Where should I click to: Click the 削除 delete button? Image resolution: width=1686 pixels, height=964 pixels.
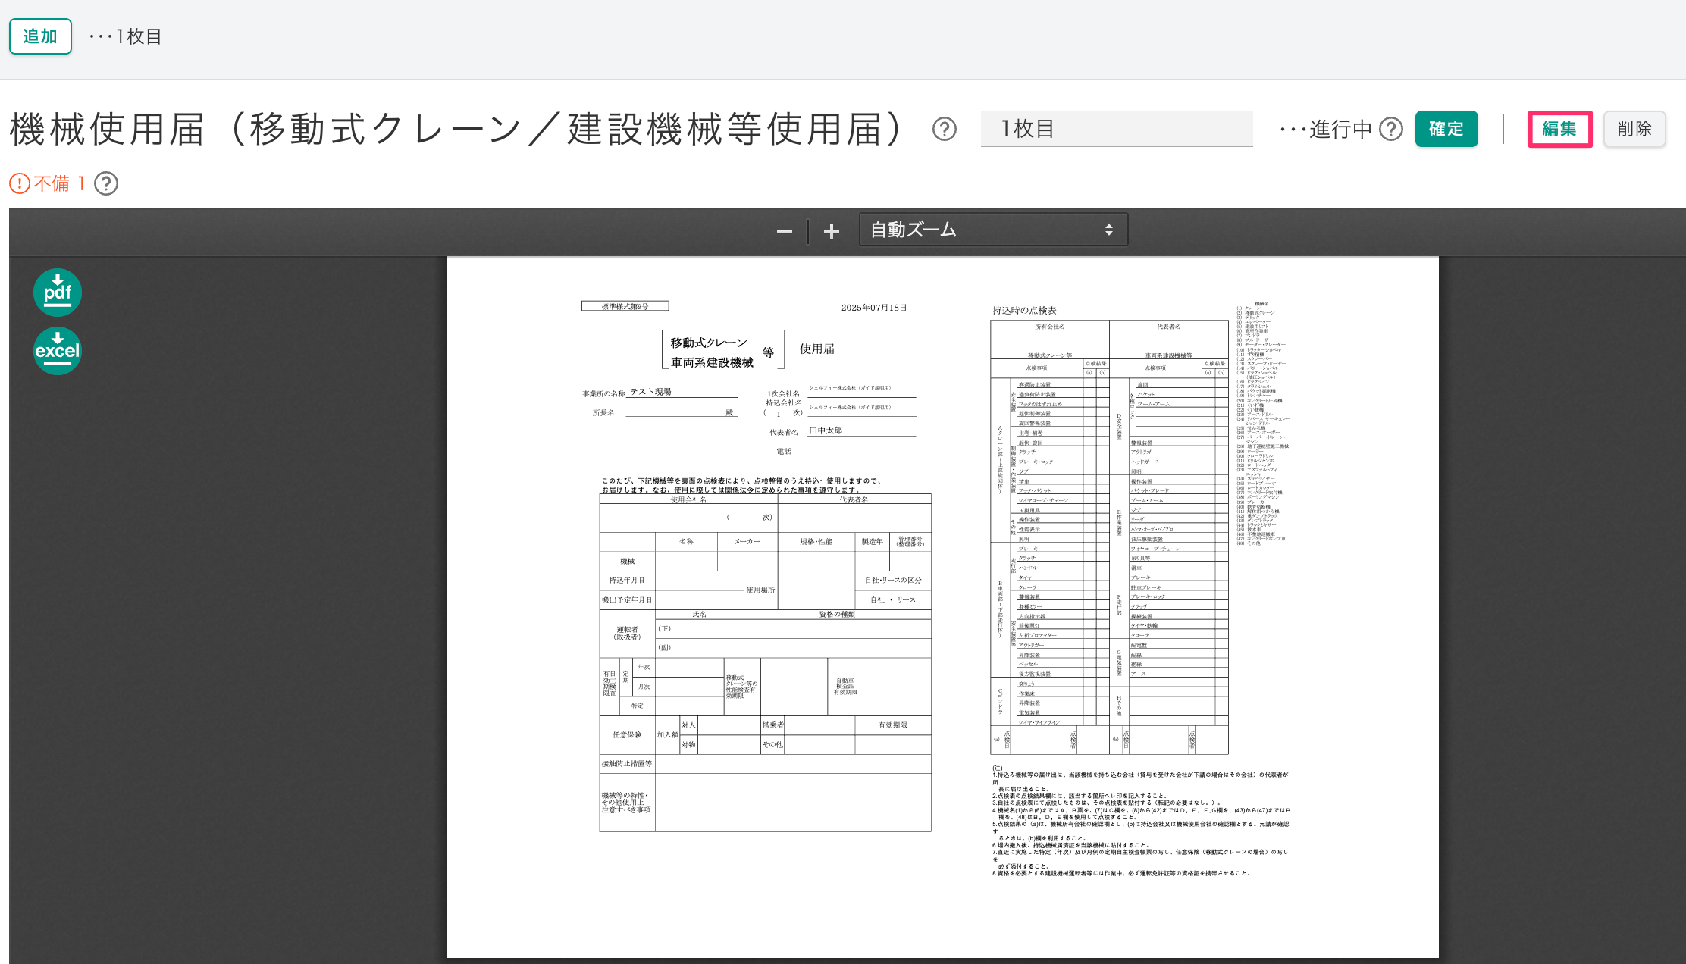point(1634,129)
